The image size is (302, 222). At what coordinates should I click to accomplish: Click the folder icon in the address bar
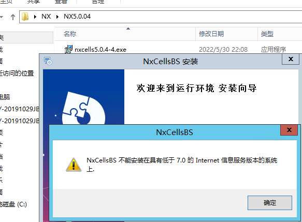point(25,17)
